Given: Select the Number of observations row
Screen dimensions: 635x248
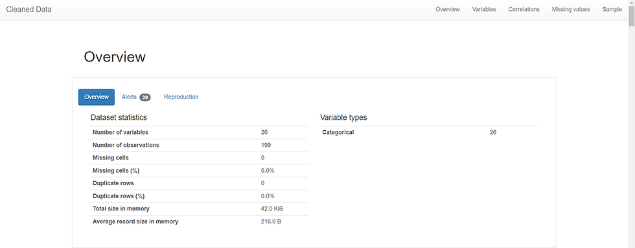Looking at the screenshot, I should click(x=199, y=145).
